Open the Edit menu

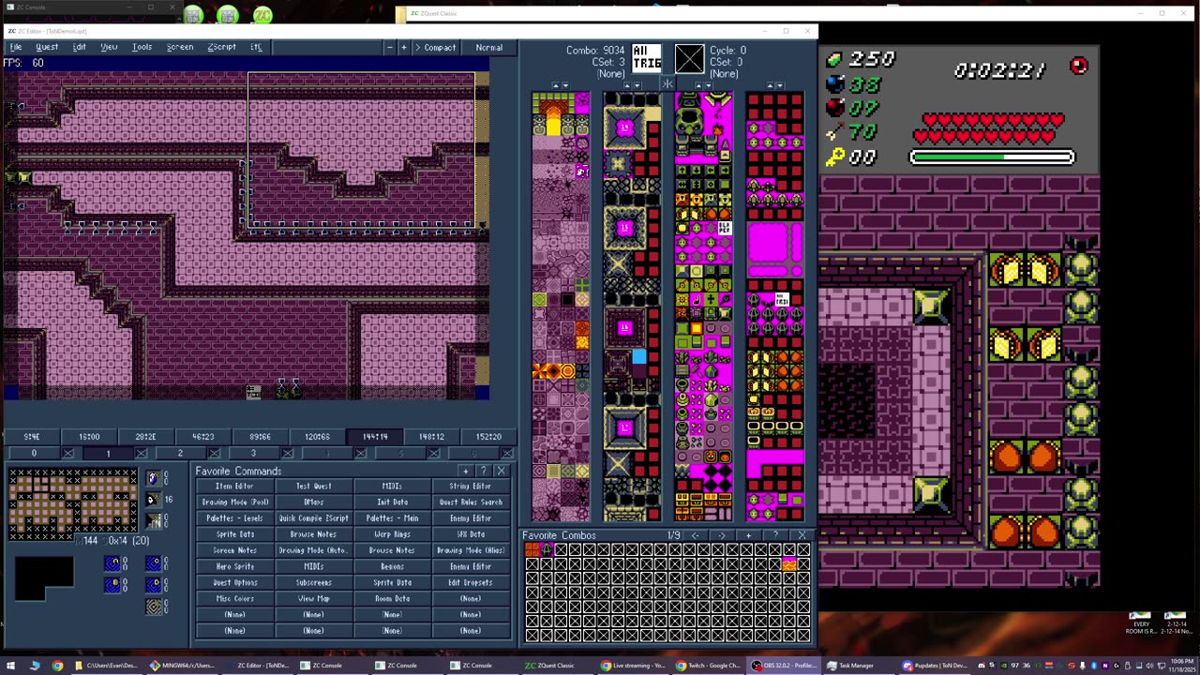[80, 47]
